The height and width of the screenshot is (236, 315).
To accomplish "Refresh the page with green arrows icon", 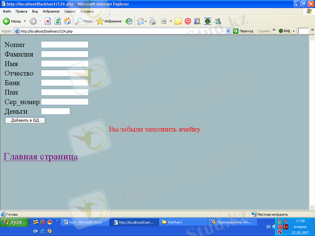I will point(57,21).
